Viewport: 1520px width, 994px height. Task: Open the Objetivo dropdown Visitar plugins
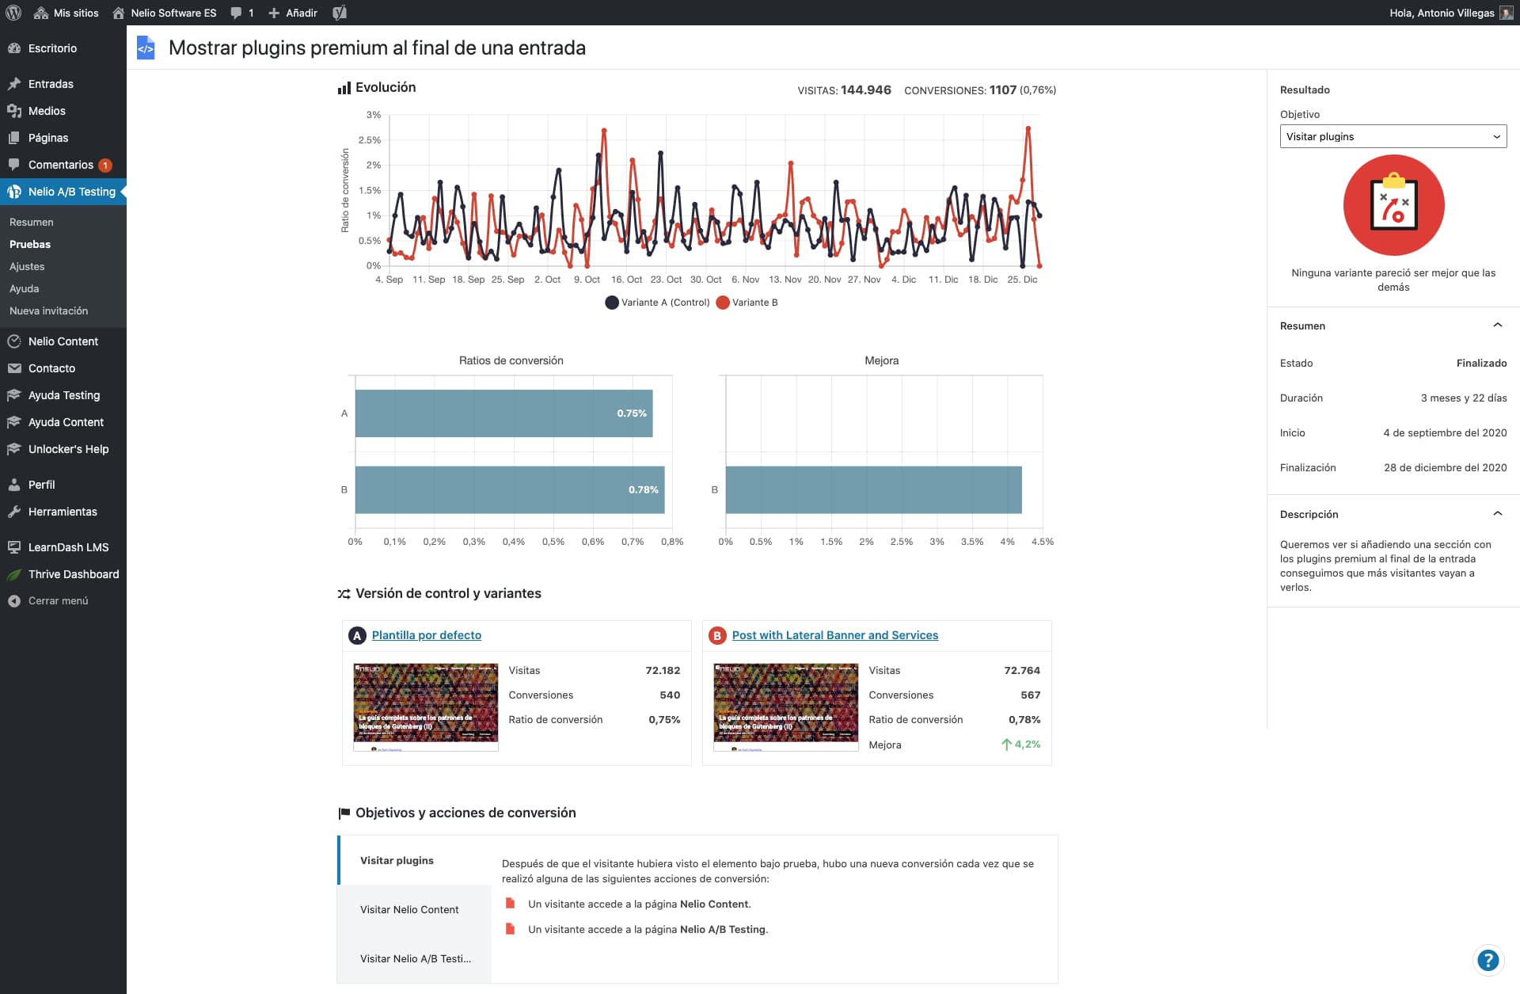[1393, 136]
